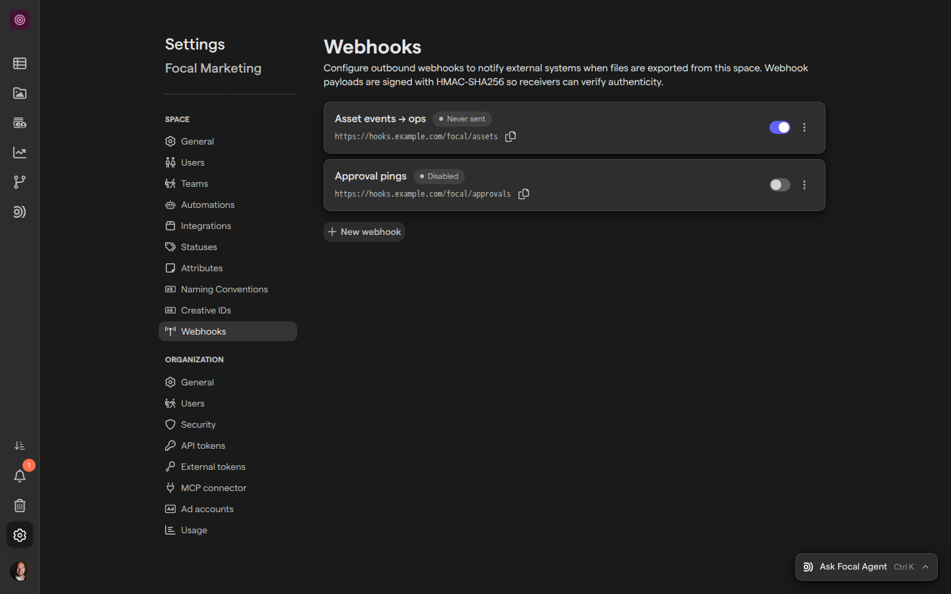Open the trash bin icon
Screen dimensions: 951x594
pyautogui.click(x=20, y=506)
